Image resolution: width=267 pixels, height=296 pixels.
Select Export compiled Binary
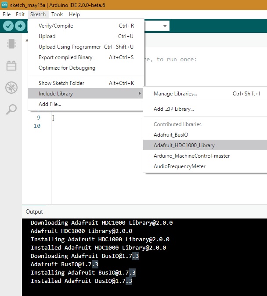pos(86,57)
